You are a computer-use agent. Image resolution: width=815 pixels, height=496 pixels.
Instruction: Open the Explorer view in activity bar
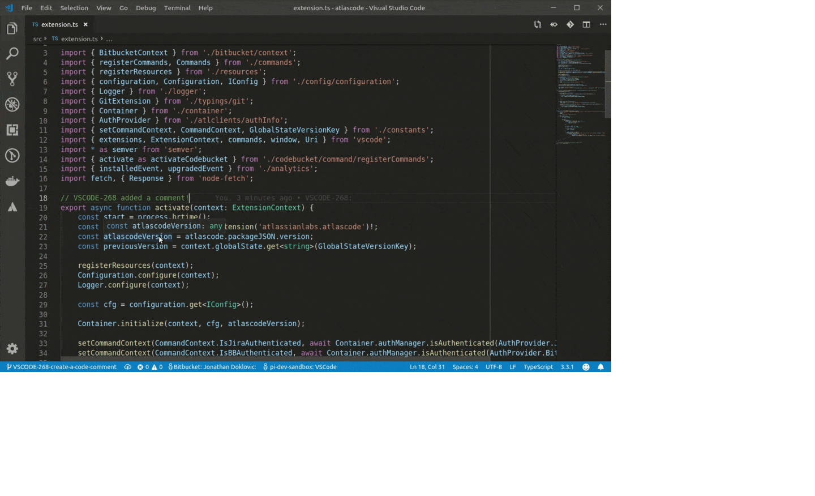tap(12, 28)
